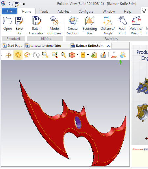Open the quick access toolbar customize dropdown

pyautogui.click(x=24, y=4)
